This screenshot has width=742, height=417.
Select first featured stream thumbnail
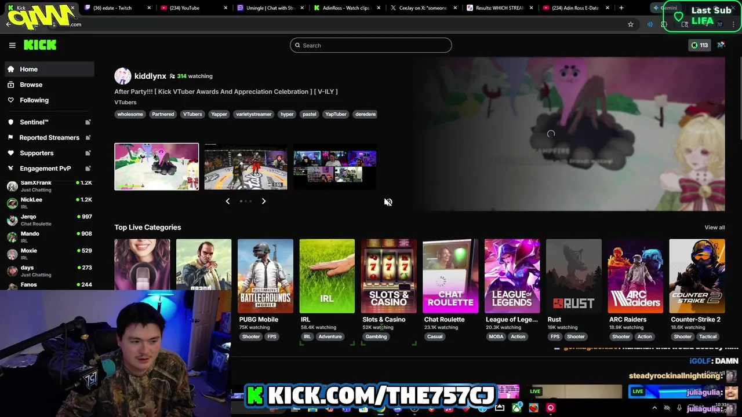[157, 166]
